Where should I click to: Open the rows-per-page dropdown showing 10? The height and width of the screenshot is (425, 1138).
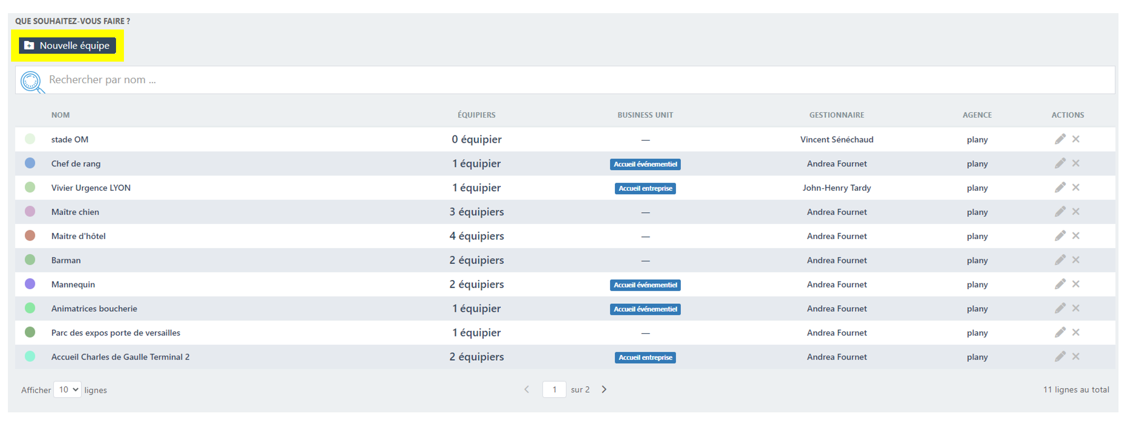67,390
